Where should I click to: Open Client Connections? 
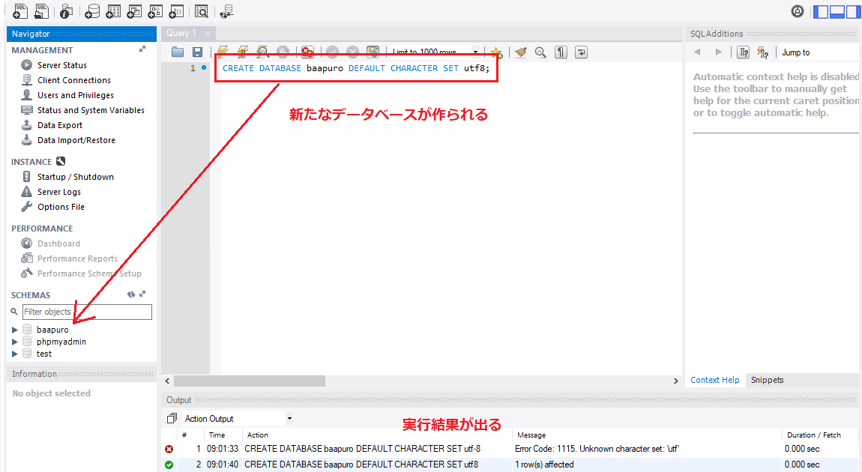point(73,80)
